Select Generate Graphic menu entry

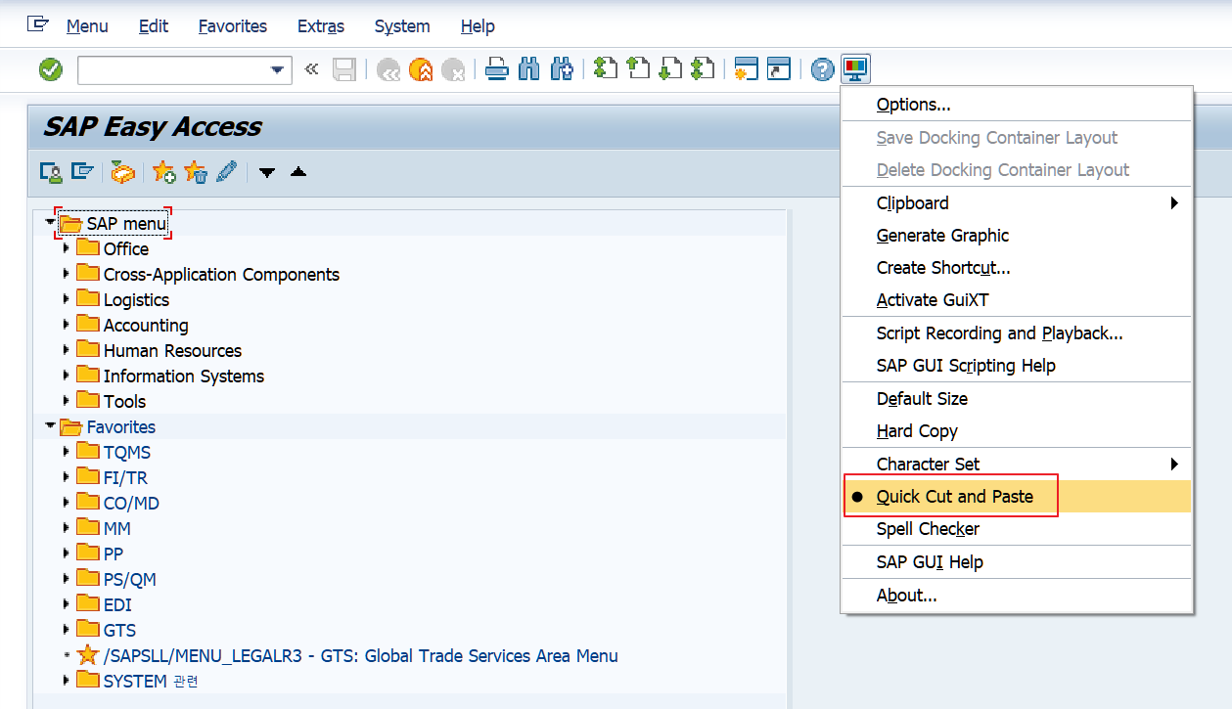click(1017, 236)
